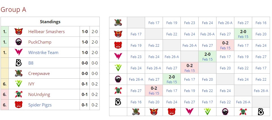
Task: Click PuckChamp logo in crosstable's left header column
Action: [x=118, y=79]
